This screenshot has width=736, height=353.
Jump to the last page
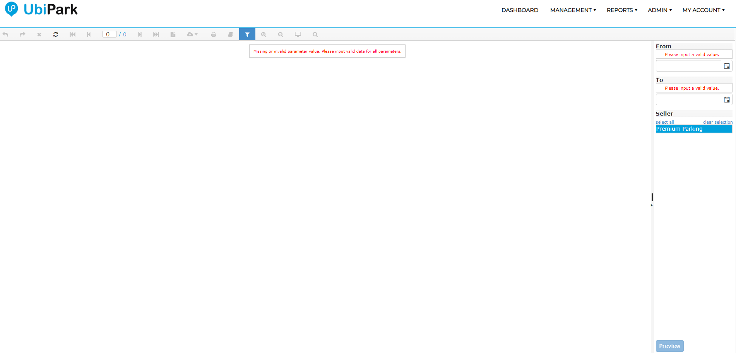(x=156, y=34)
